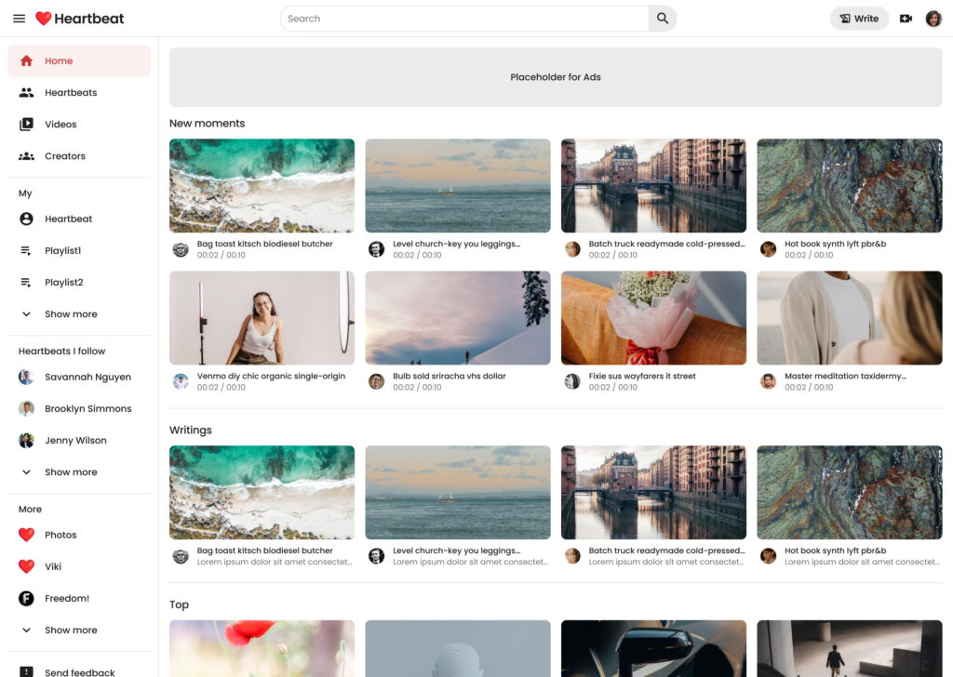Click the Heartbeats people icon
The height and width of the screenshot is (677, 953).
click(x=26, y=92)
